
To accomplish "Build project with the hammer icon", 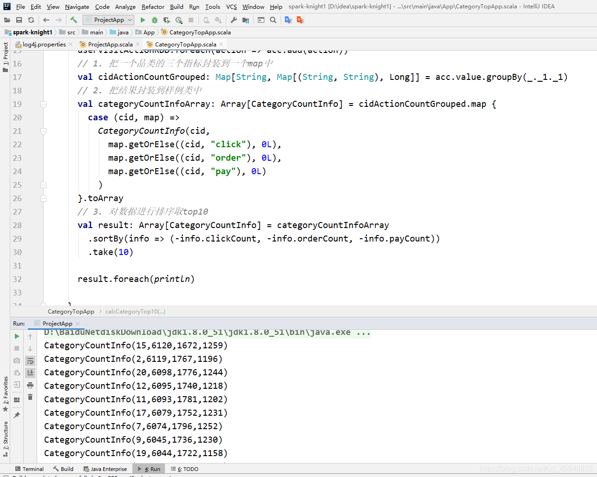I will (x=74, y=20).
